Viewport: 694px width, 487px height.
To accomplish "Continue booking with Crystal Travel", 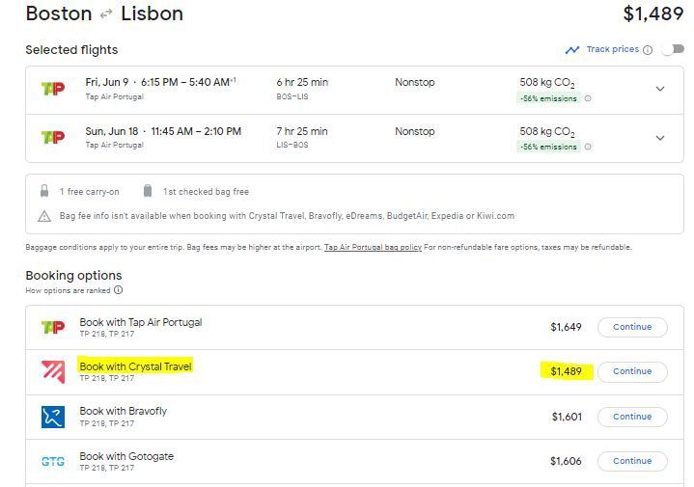I will pyautogui.click(x=632, y=371).
